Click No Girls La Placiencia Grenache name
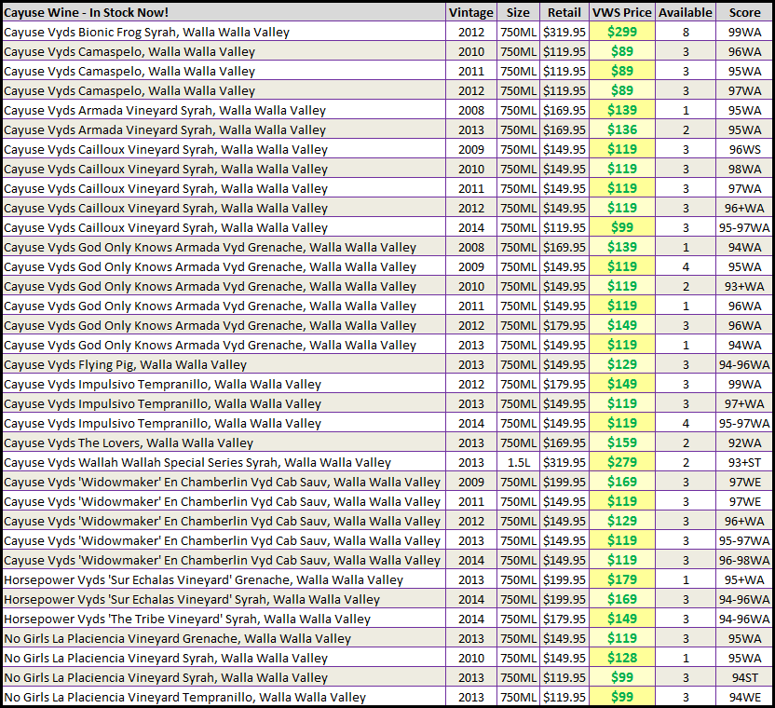The width and height of the screenshot is (775, 708). 177,639
